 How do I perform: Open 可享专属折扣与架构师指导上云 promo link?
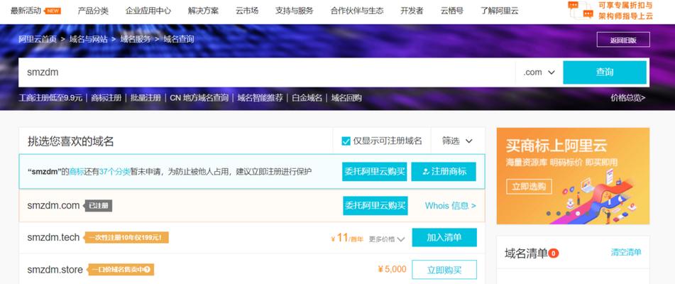click(x=625, y=11)
